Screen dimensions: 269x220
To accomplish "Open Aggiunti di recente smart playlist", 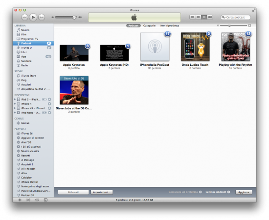I will [x=33, y=138].
